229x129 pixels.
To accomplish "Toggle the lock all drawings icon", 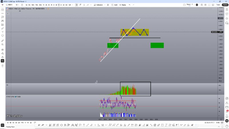I will tap(3, 57).
